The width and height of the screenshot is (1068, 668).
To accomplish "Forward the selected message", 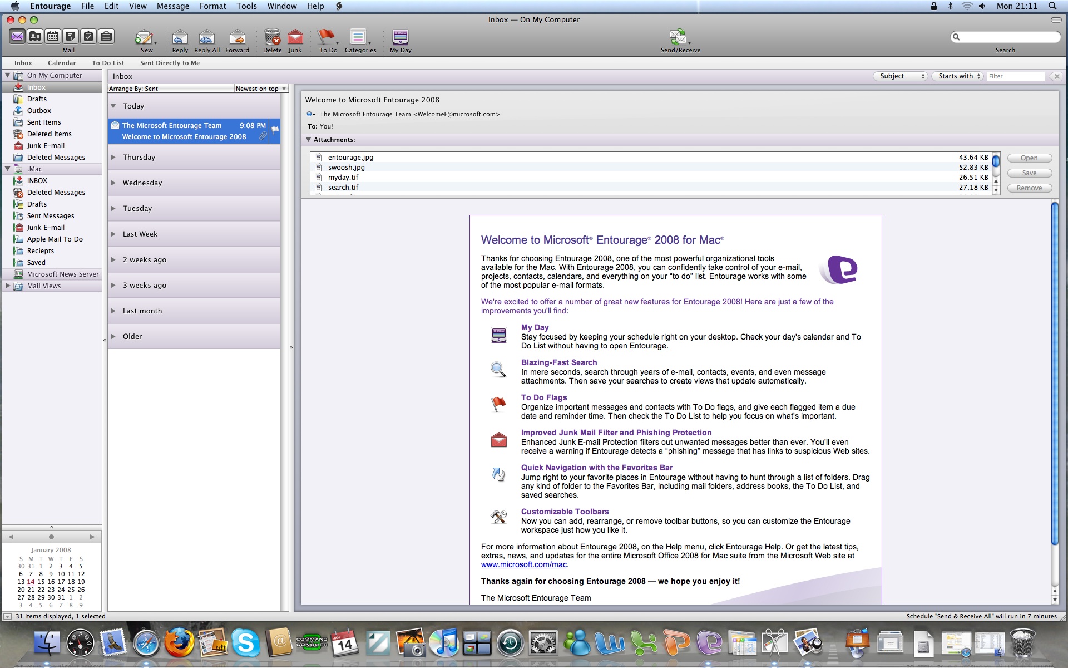I will (x=238, y=41).
